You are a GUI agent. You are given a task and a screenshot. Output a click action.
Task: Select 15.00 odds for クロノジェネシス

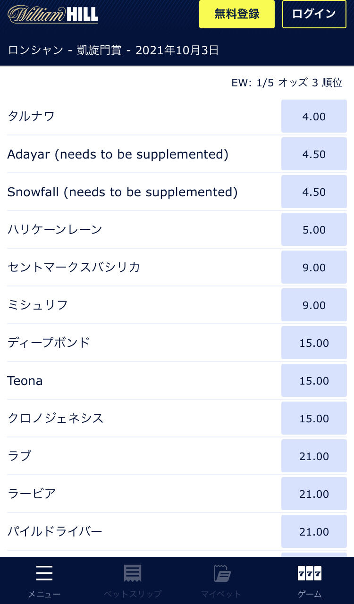[x=314, y=418]
